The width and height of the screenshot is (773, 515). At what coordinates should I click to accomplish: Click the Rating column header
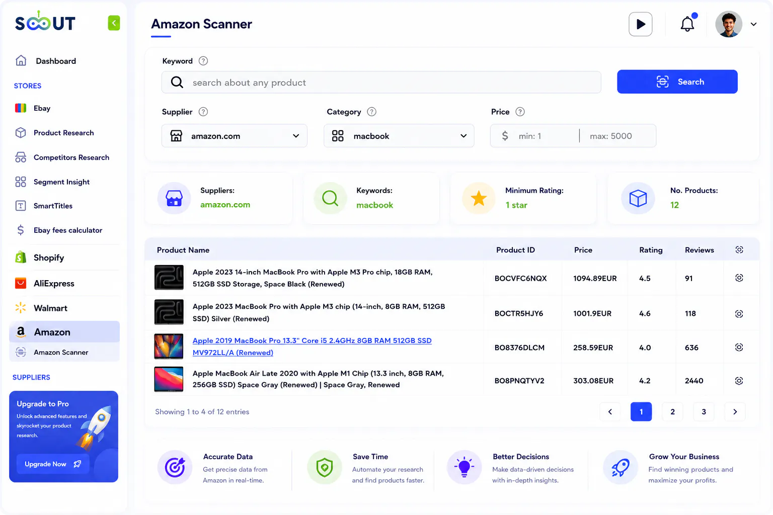[x=651, y=250]
